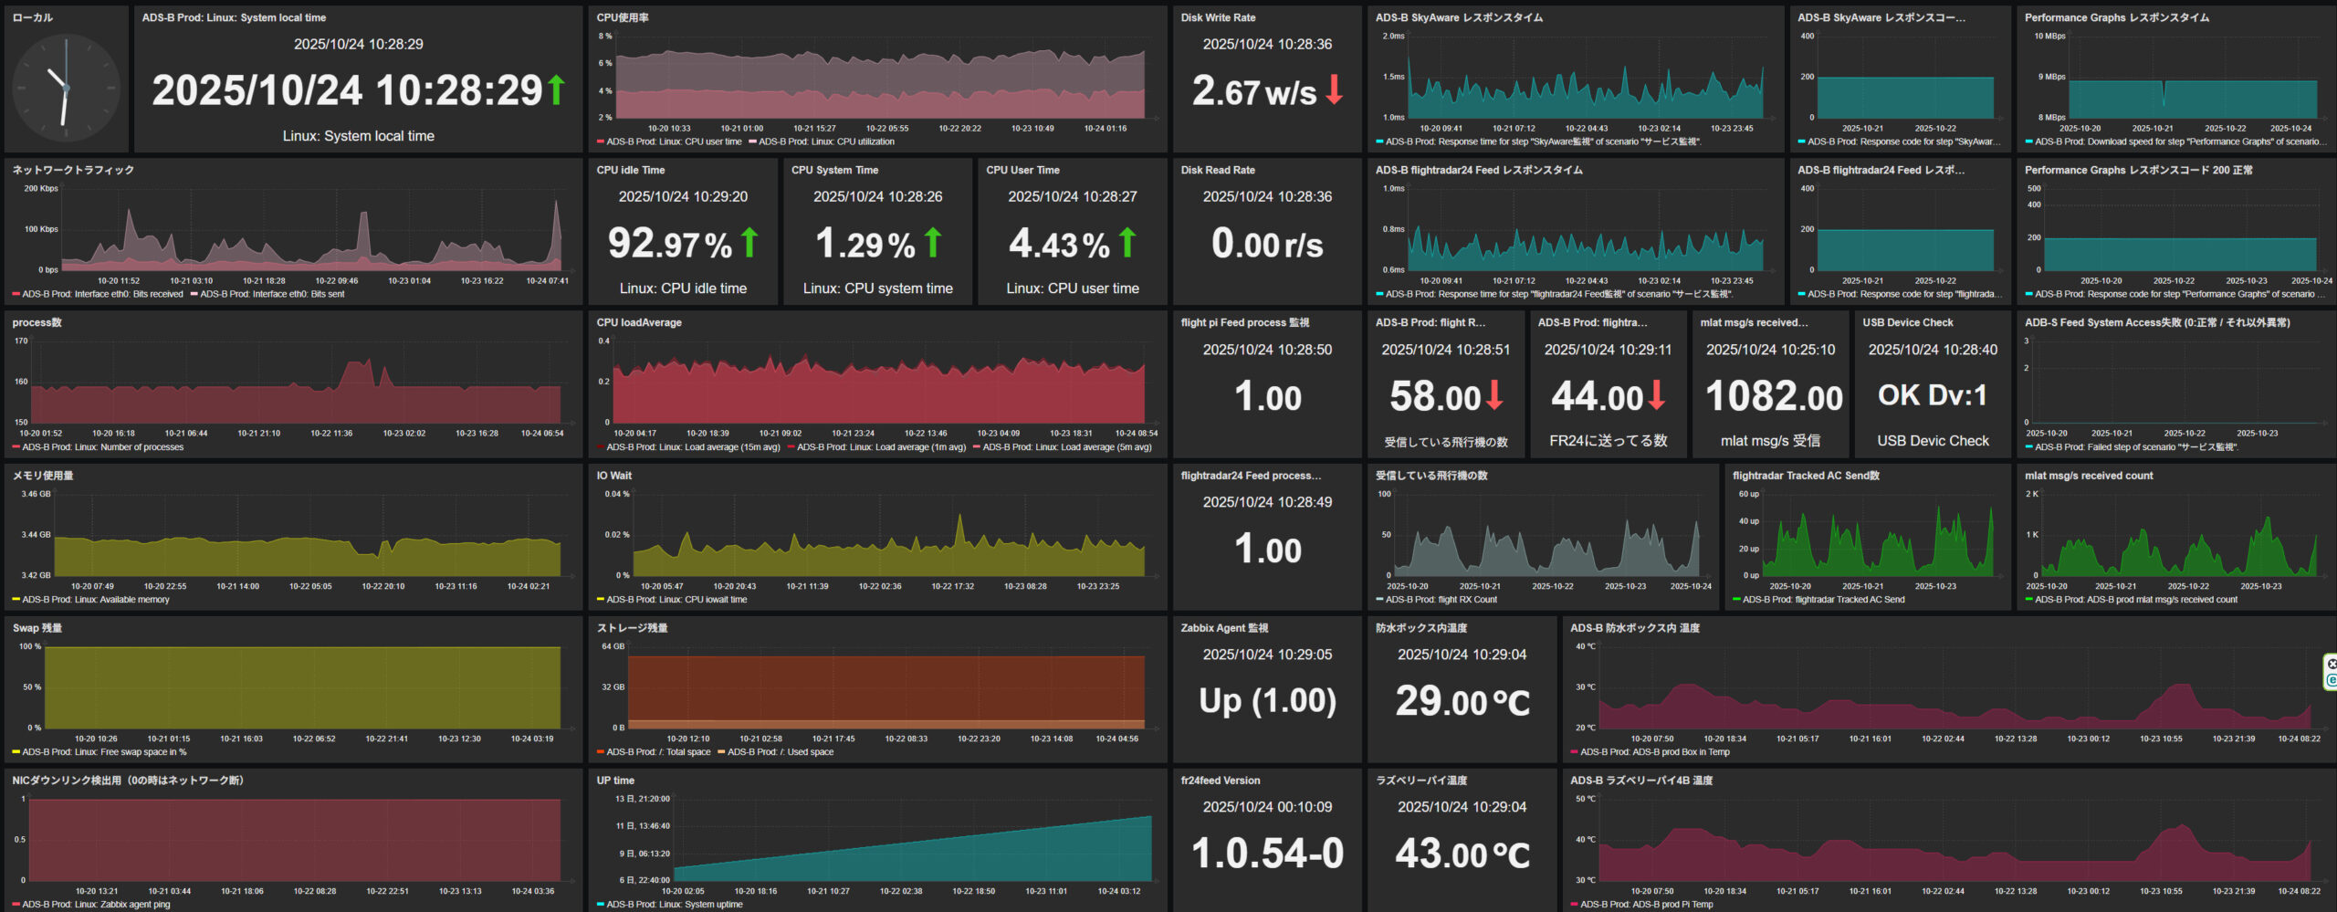Click 'Load average (1m avg)' legend entry
This screenshot has height=912, width=2337.
(x=881, y=447)
